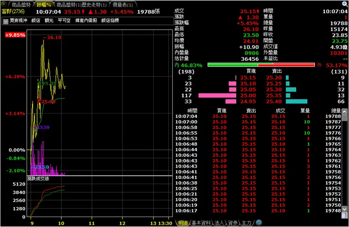
Task: Click the 估計量 value 36456
Action: point(250,59)
